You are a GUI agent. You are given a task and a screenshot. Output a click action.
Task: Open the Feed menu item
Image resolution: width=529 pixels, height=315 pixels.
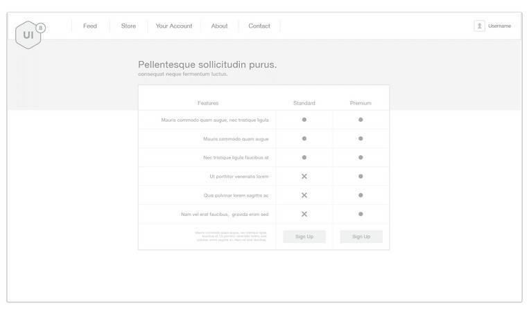point(90,26)
